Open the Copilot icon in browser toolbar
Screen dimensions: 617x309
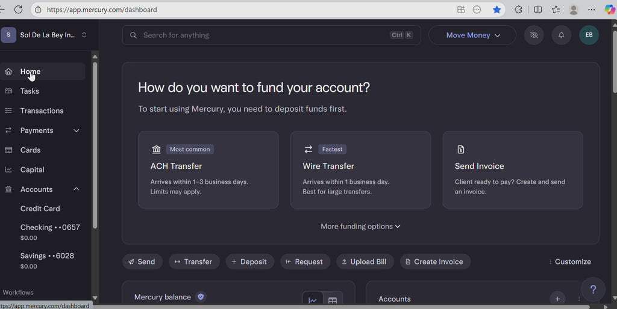click(x=610, y=10)
